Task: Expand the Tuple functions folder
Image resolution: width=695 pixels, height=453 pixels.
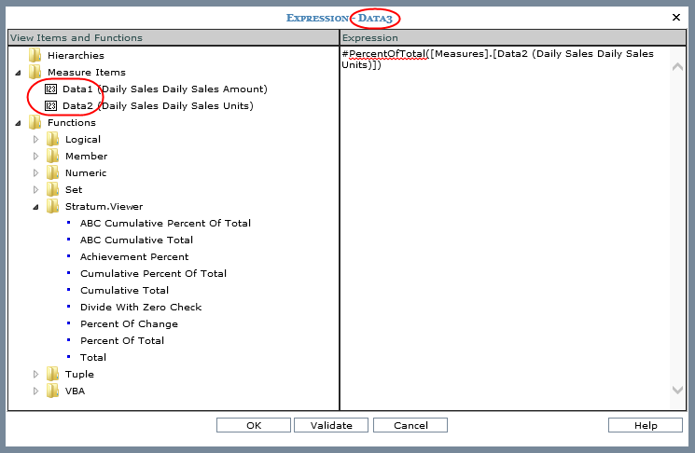Action: click(x=35, y=374)
